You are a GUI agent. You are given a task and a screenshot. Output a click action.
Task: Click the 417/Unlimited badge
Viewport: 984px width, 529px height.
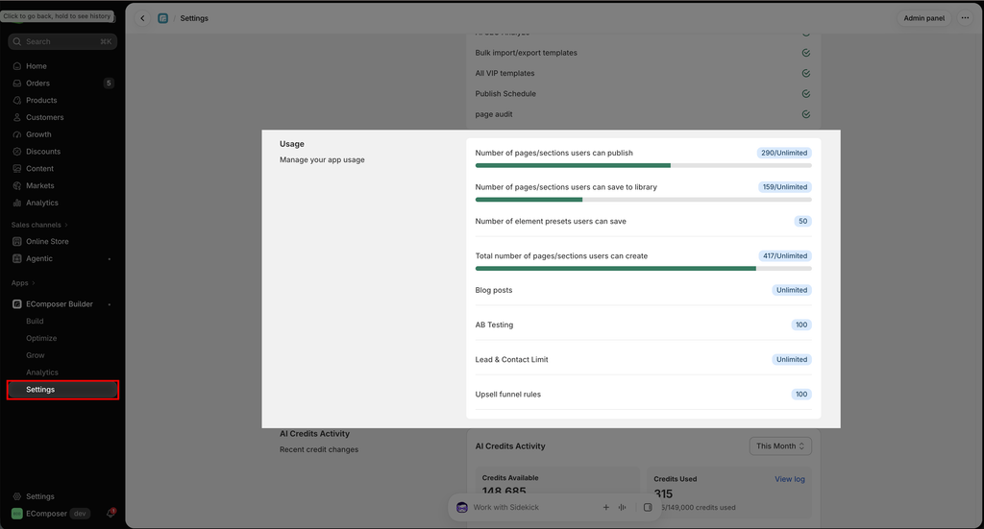pyautogui.click(x=784, y=255)
